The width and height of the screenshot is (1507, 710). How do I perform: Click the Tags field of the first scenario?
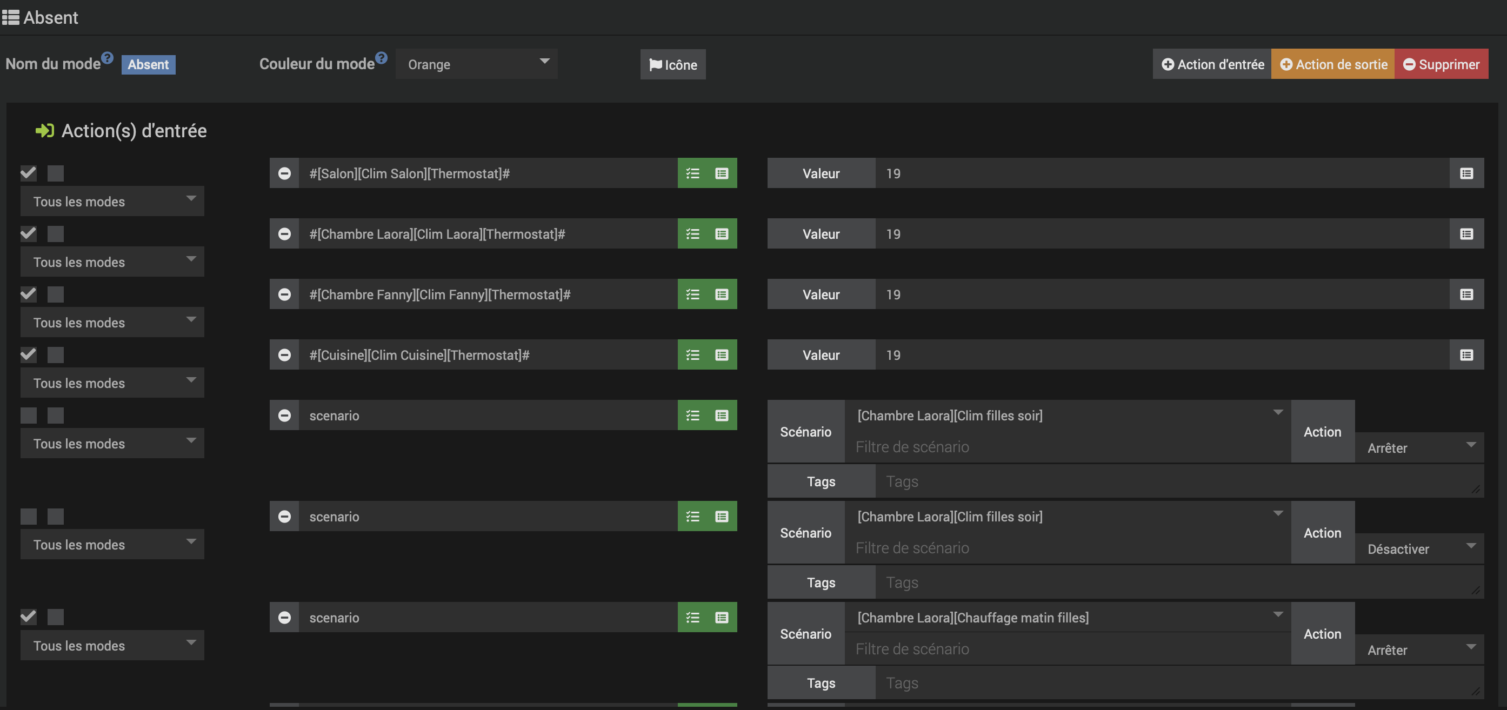(1176, 481)
